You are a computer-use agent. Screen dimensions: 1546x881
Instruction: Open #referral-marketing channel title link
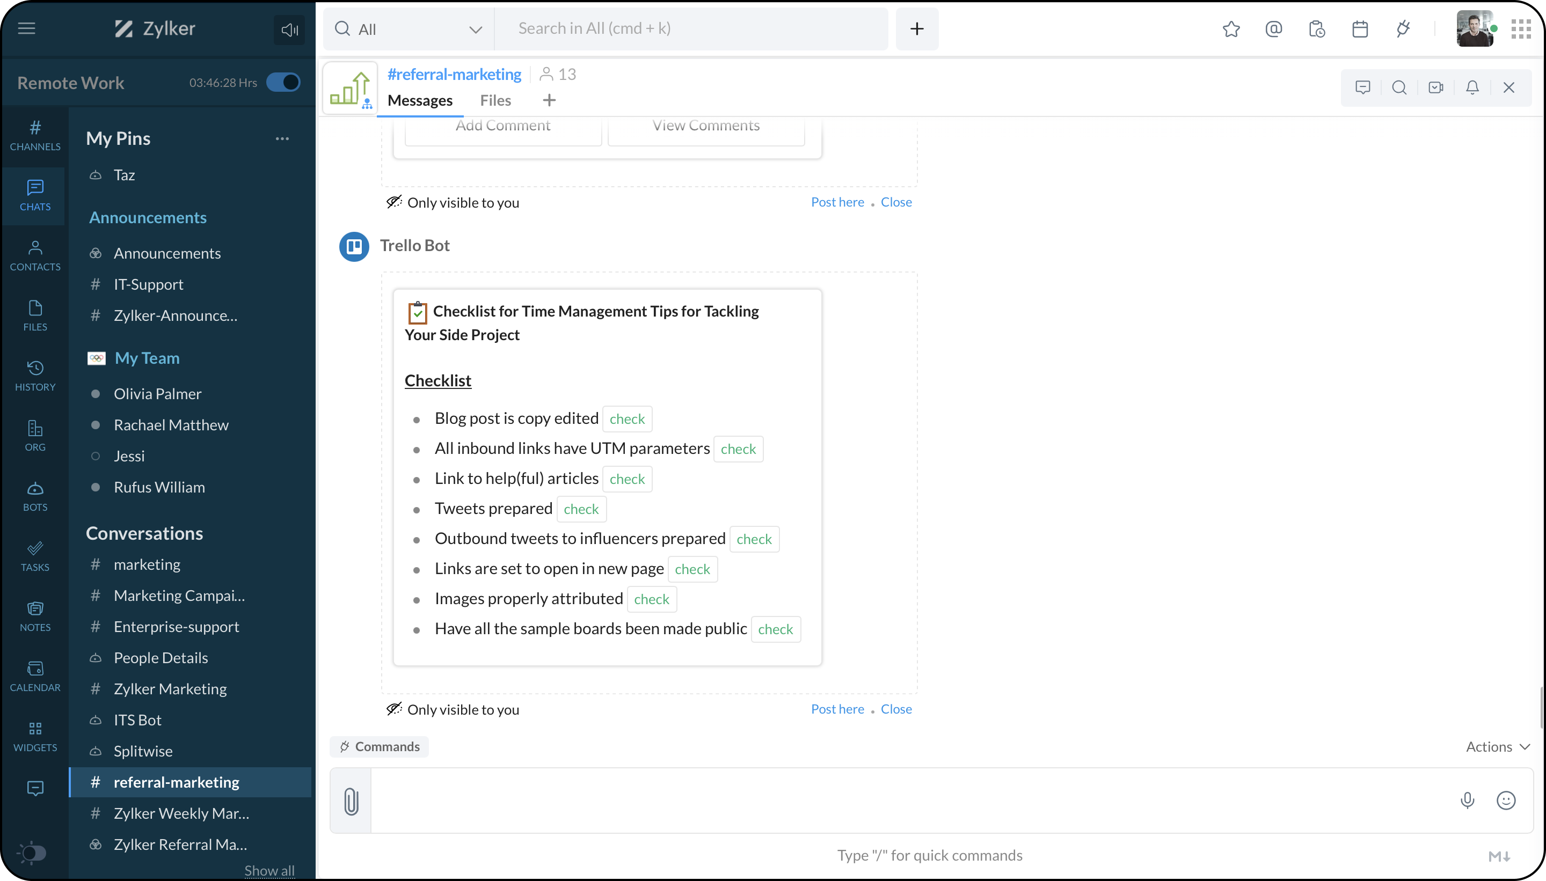coord(454,74)
